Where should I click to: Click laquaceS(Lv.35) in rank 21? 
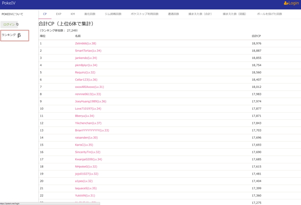point(86,188)
